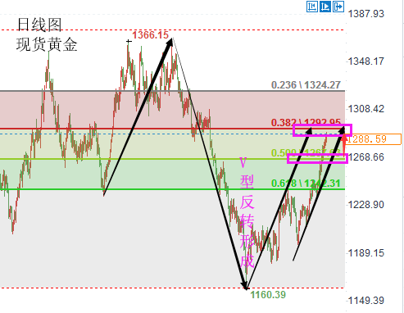Click the chart shift arrow icon

click(x=338, y=7)
